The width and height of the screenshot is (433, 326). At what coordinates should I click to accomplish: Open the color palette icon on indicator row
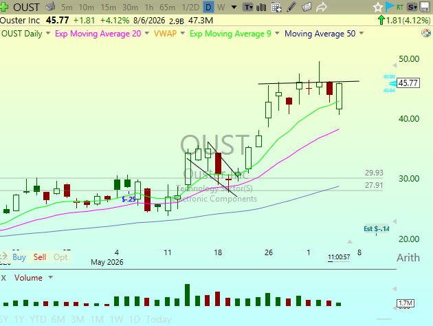pos(426,34)
